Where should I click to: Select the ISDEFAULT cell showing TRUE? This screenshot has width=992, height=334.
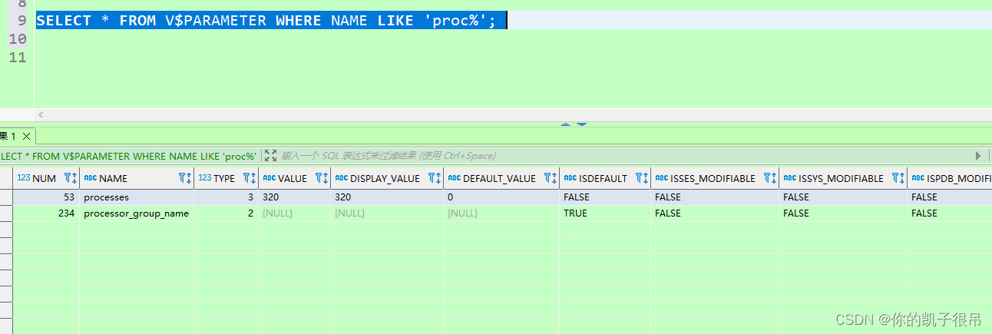point(605,213)
